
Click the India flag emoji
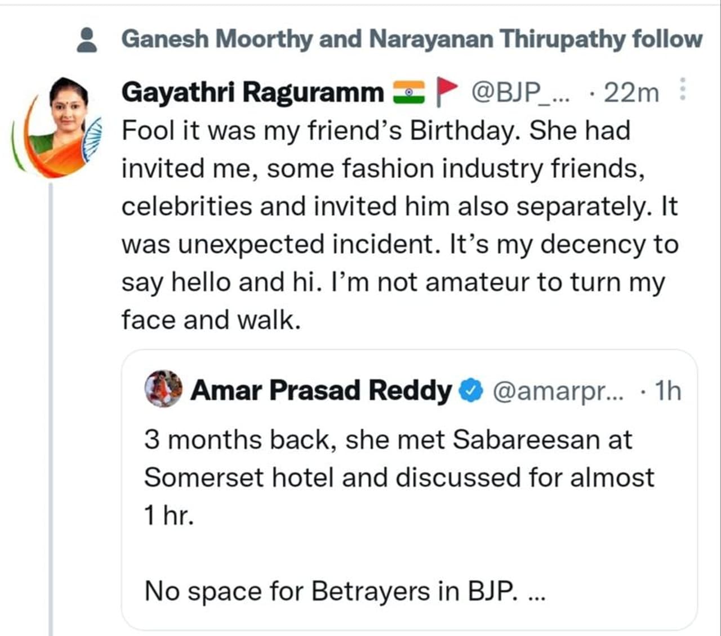tap(408, 92)
